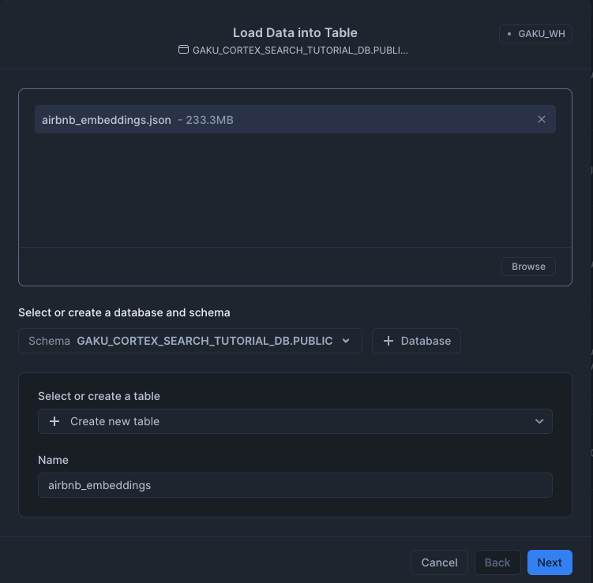Focus the Name field containing airbnb_embeddings

[x=295, y=485]
